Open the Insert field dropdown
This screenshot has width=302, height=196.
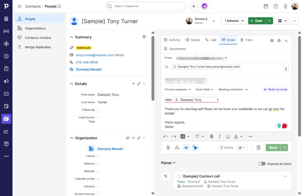[204, 89]
